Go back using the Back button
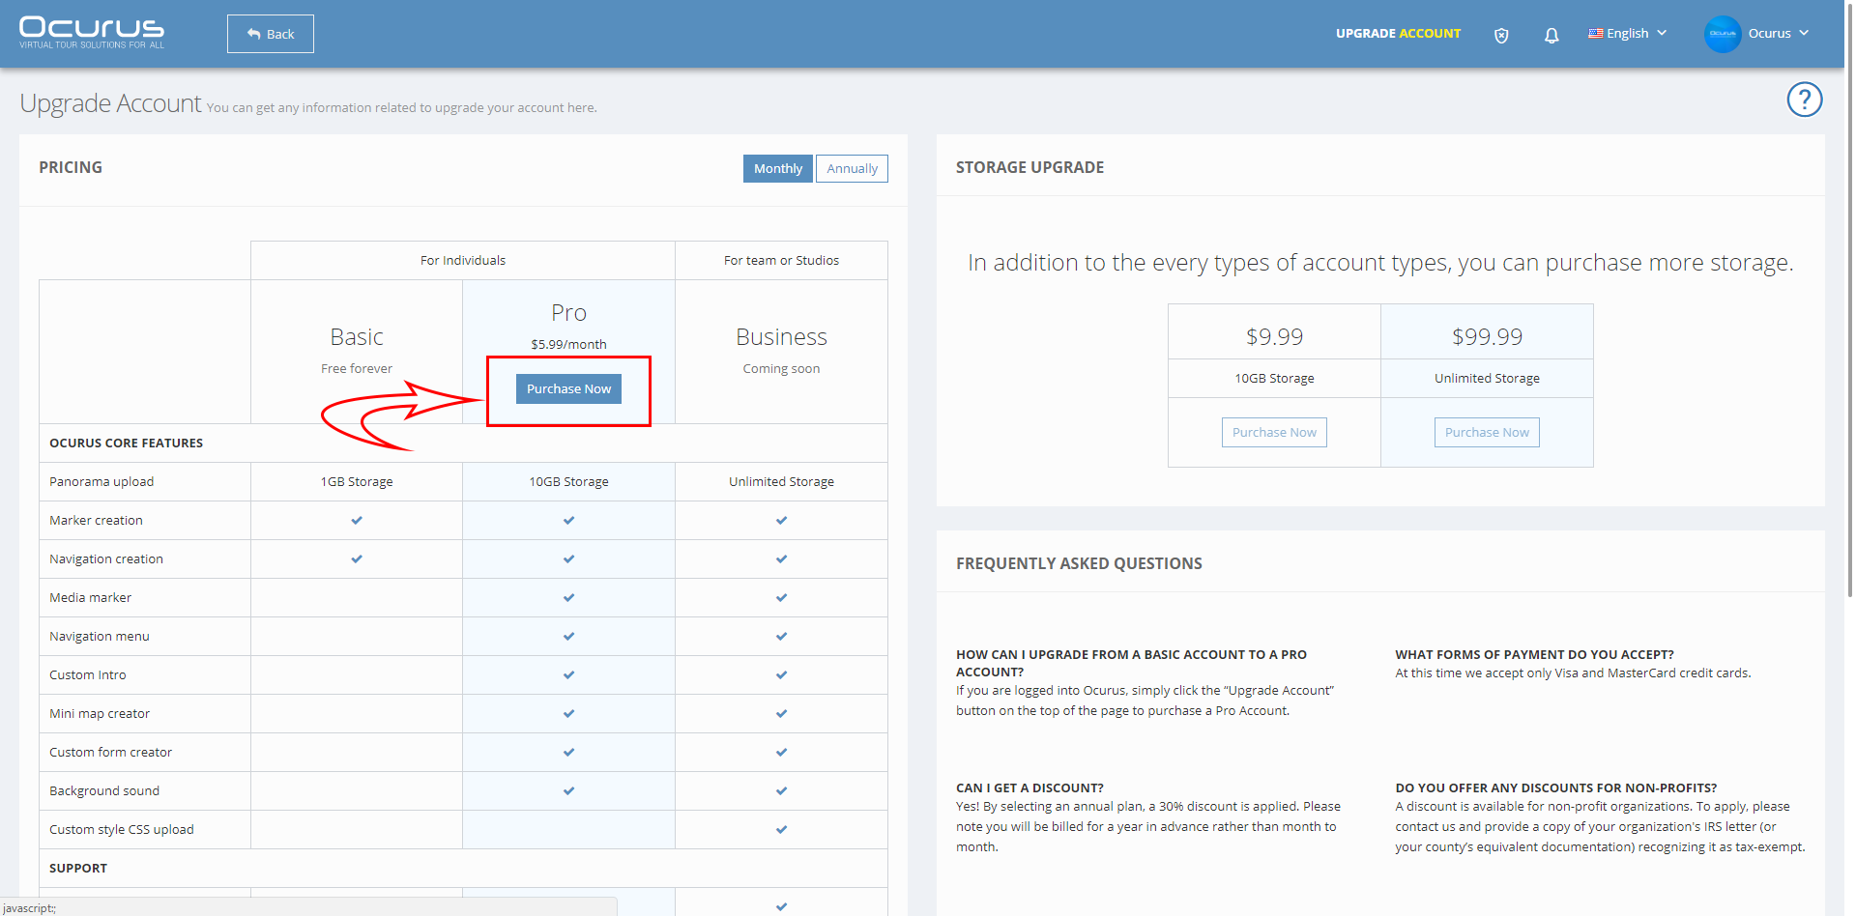 (271, 34)
